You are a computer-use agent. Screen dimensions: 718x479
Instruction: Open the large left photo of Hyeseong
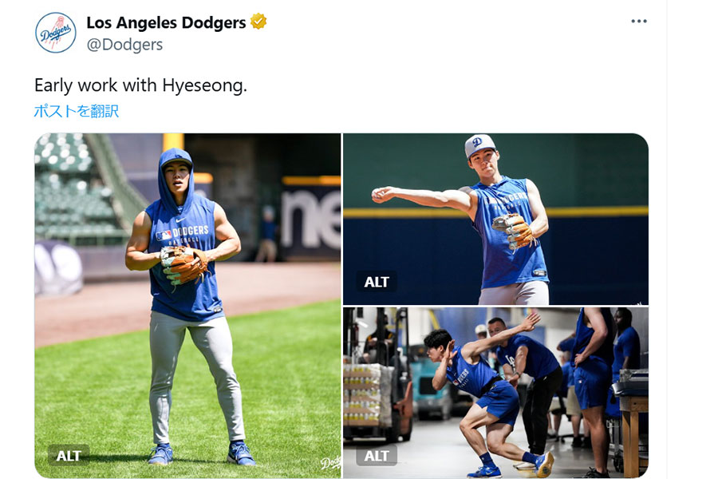[x=187, y=303]
